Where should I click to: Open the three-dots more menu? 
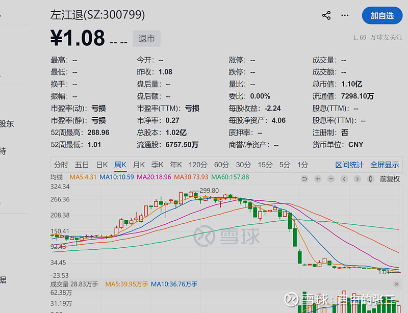pos(345,15)
